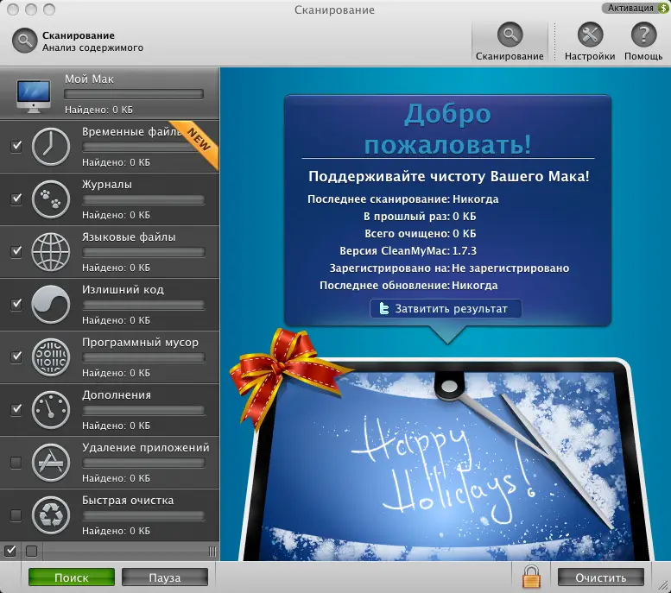Select the Удаление приложений App Store icon
Screen dimensions: 671x593
coord(50,462)
